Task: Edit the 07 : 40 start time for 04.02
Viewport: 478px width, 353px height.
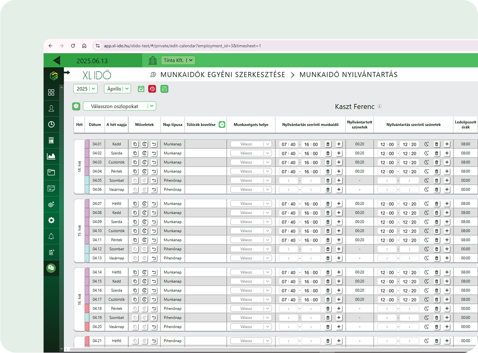Action: coord(289,153)
